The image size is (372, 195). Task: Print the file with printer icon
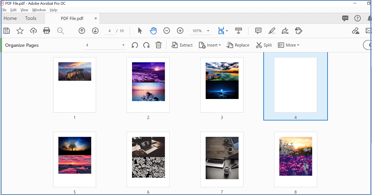(x=47, y=31)
